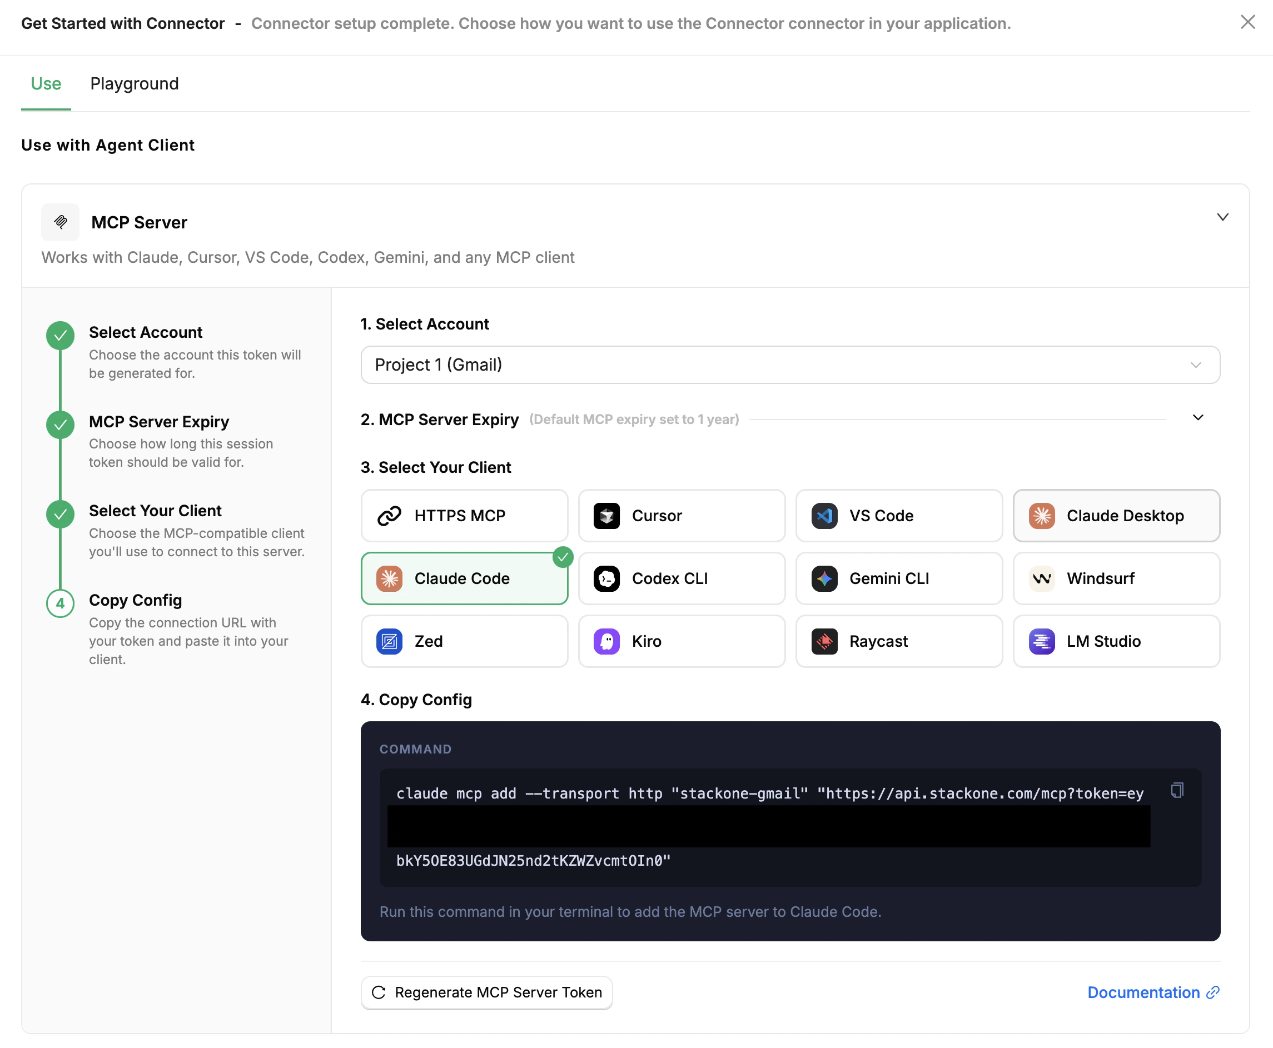Click the Claude Code logo icon

click(x=390, y=578)
